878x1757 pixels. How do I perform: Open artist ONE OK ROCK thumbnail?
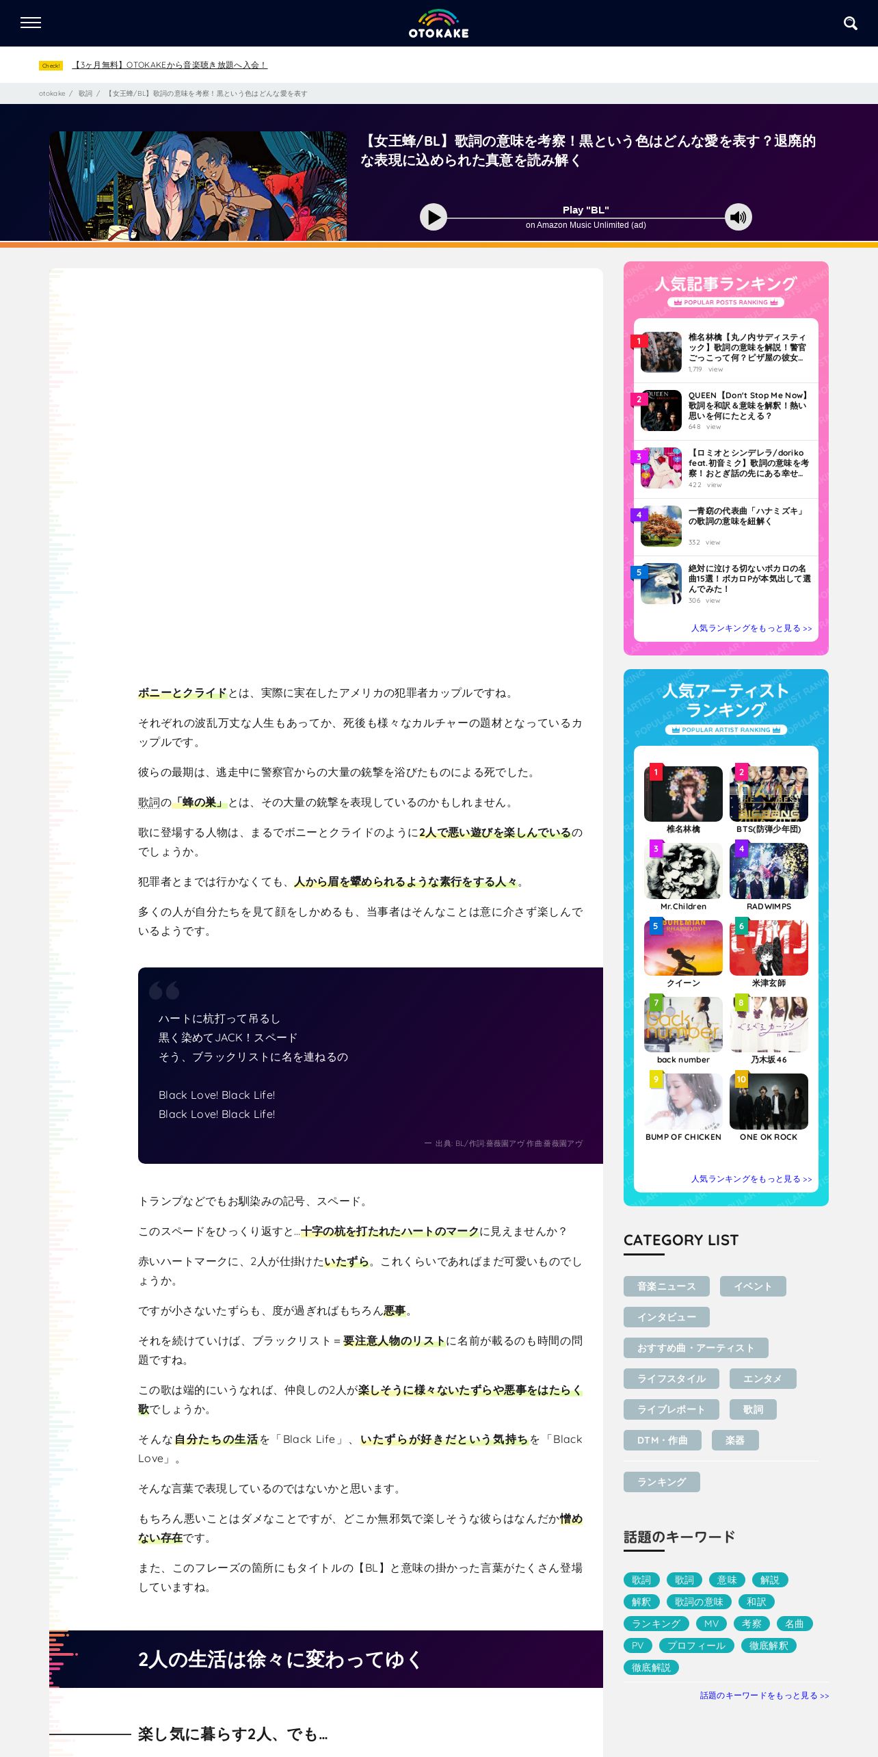click(769, 1102)
